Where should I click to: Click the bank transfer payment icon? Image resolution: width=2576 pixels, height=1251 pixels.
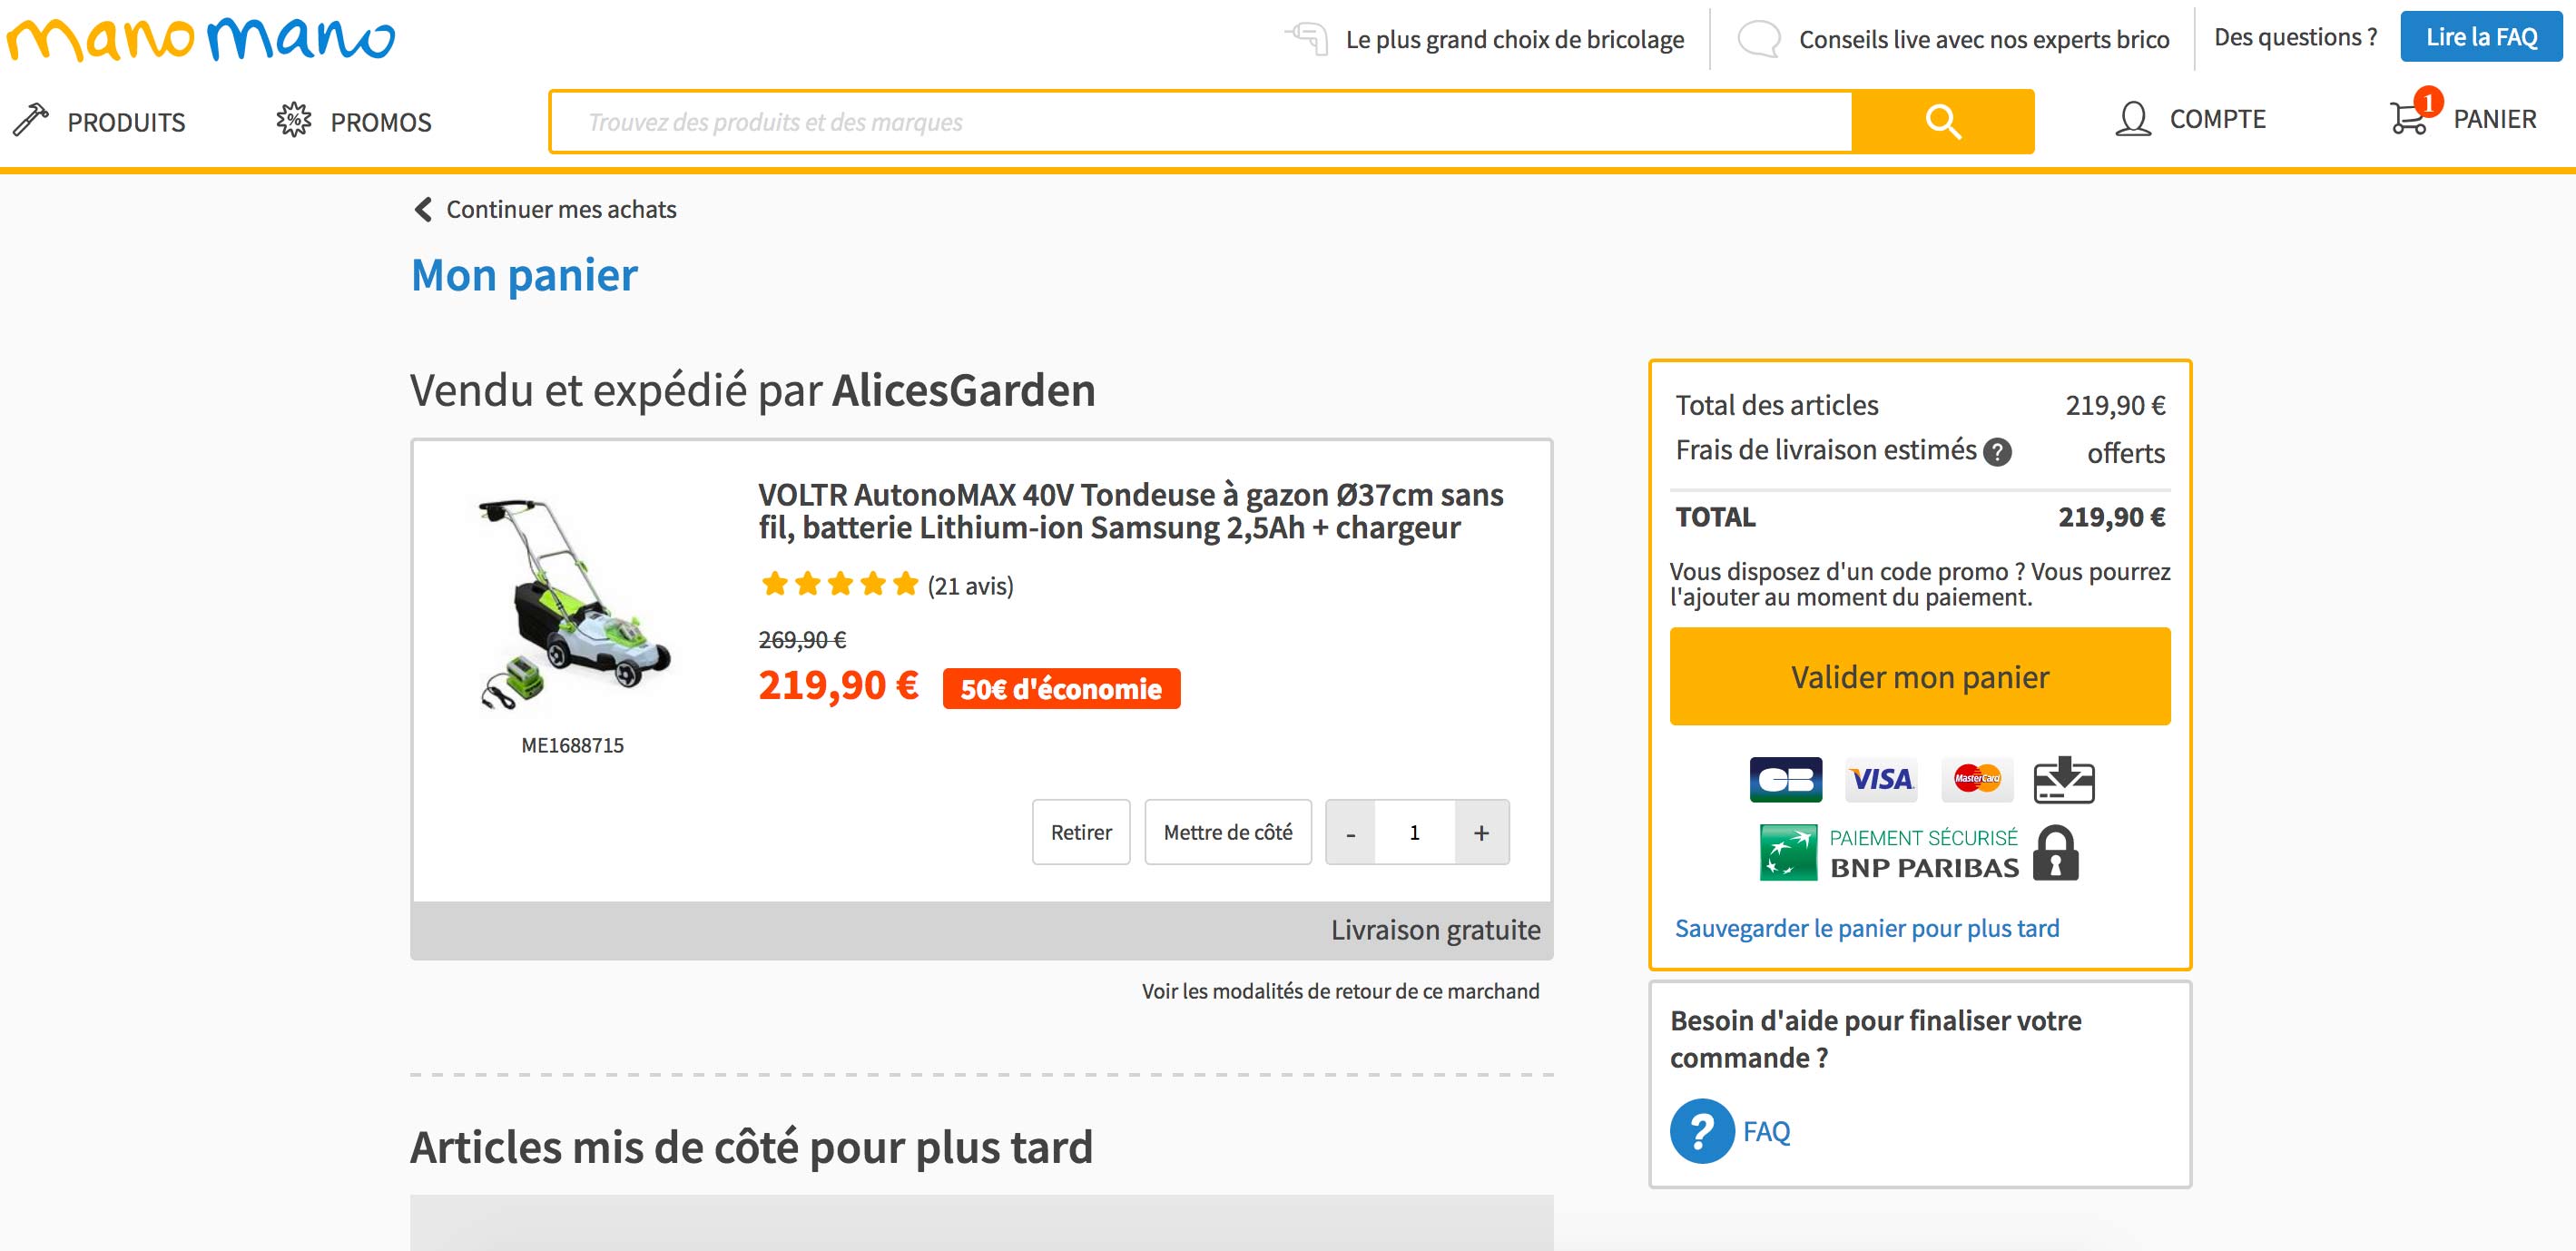tap(2064, 780)
